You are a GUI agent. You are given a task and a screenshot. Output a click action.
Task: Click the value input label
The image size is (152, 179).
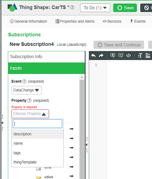click(49, 177)
